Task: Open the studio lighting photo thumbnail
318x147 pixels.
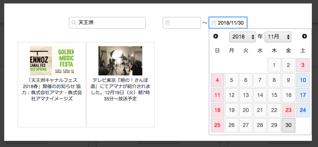Action: 120,61
